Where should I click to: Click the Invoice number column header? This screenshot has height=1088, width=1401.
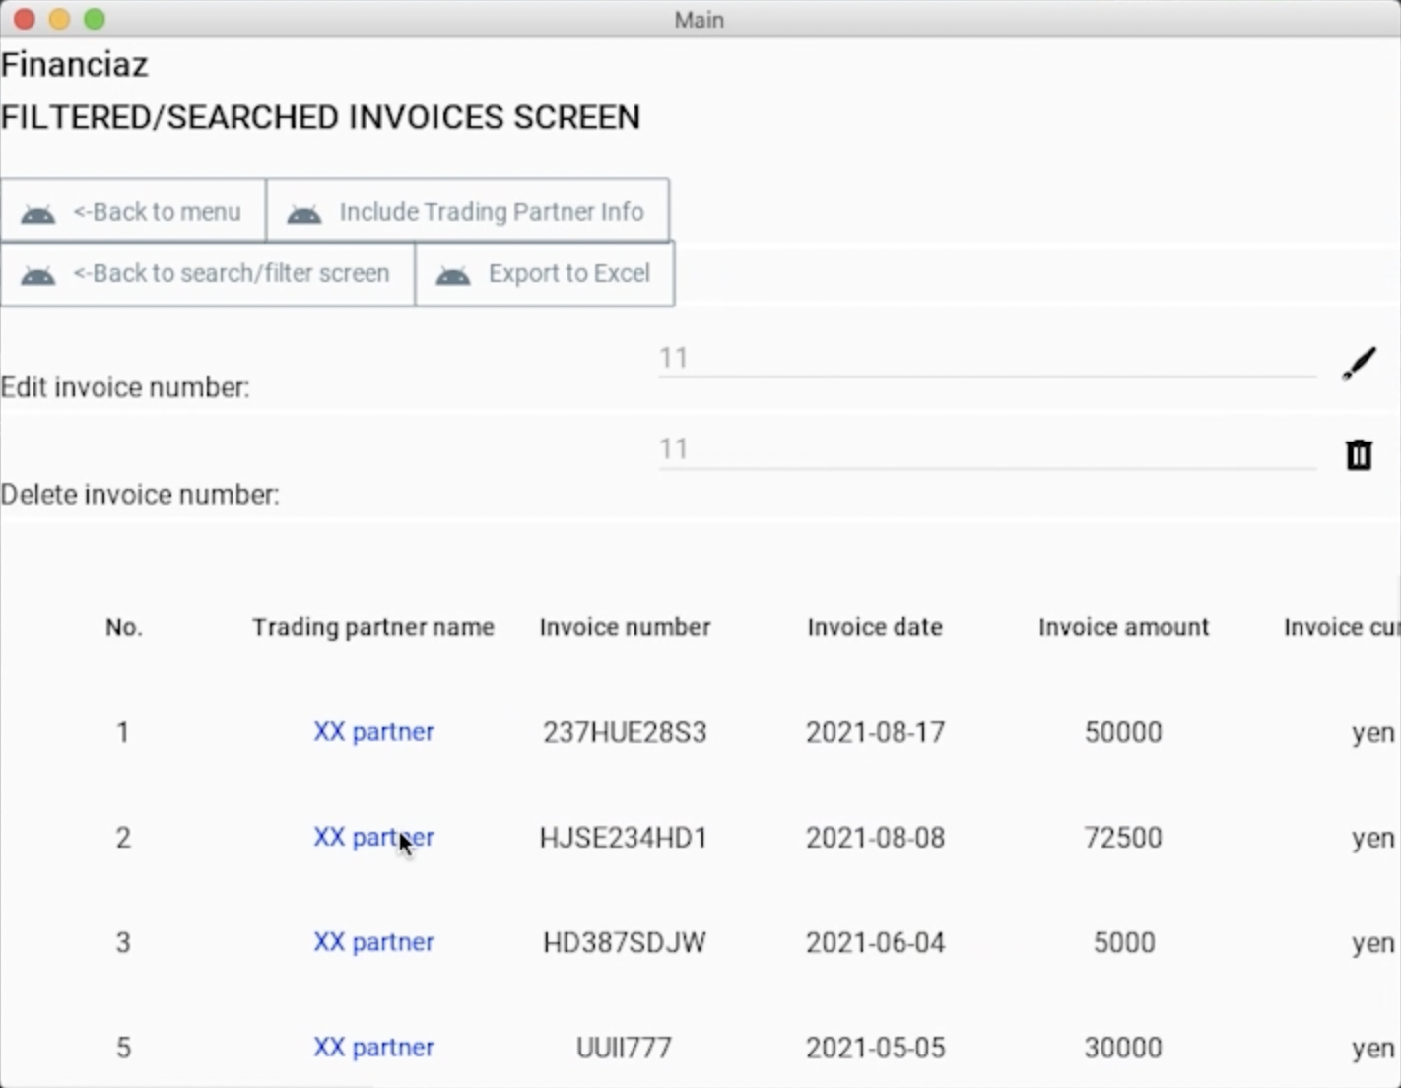[625, 627]
